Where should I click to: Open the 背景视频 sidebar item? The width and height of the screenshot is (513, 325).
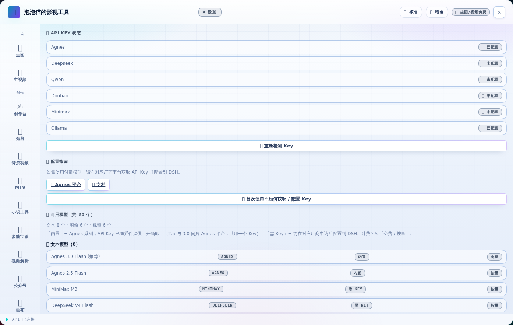coord(20,159)
